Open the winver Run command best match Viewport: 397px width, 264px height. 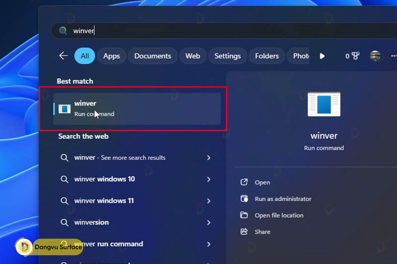click(136, 108)
